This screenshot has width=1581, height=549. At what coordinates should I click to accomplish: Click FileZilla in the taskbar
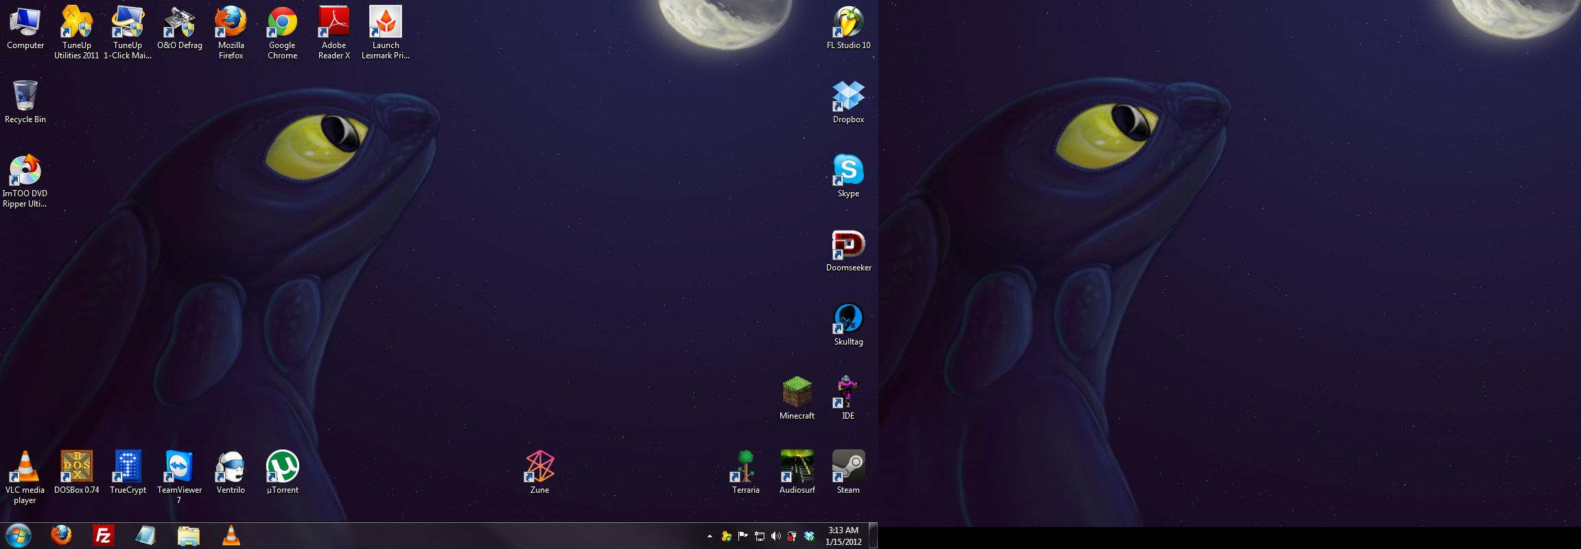click(x=104, y=536)
